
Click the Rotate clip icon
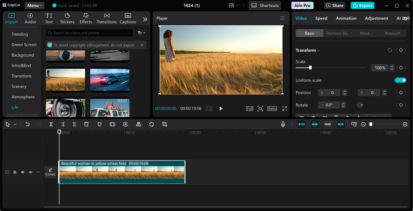[x=151, y=124]
